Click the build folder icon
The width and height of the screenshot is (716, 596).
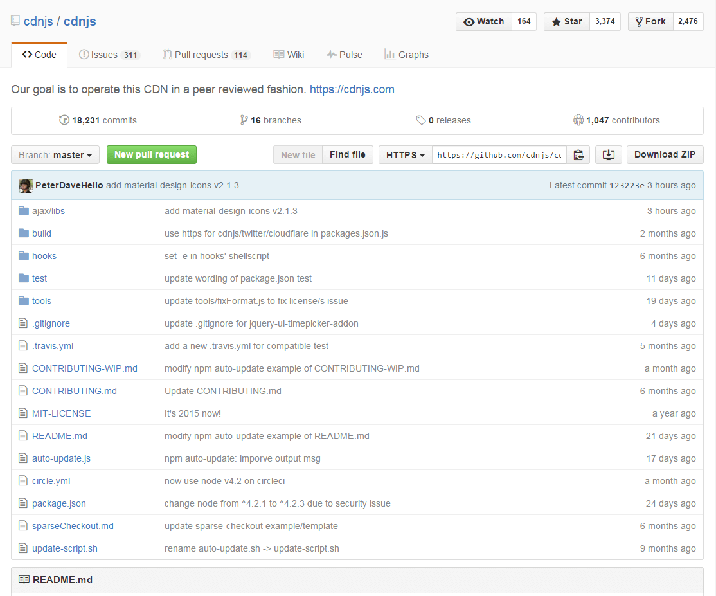[x=24, y=233]
